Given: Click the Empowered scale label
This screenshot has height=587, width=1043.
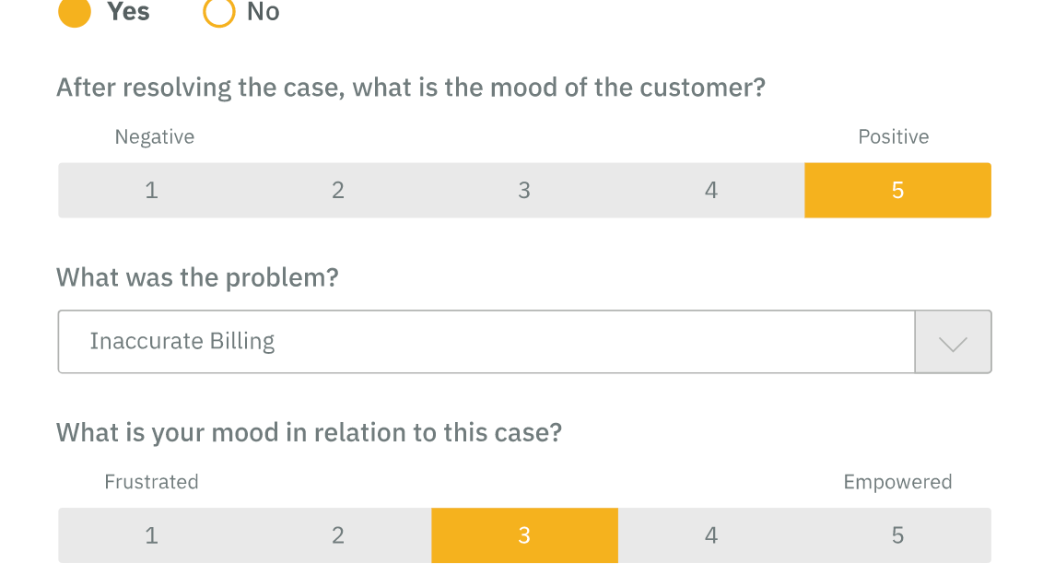Looking at the screenshot, I should click(897, 482).
